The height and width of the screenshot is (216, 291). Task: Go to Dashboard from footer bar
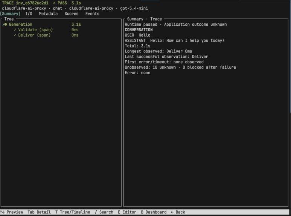(x=154, y=212)
